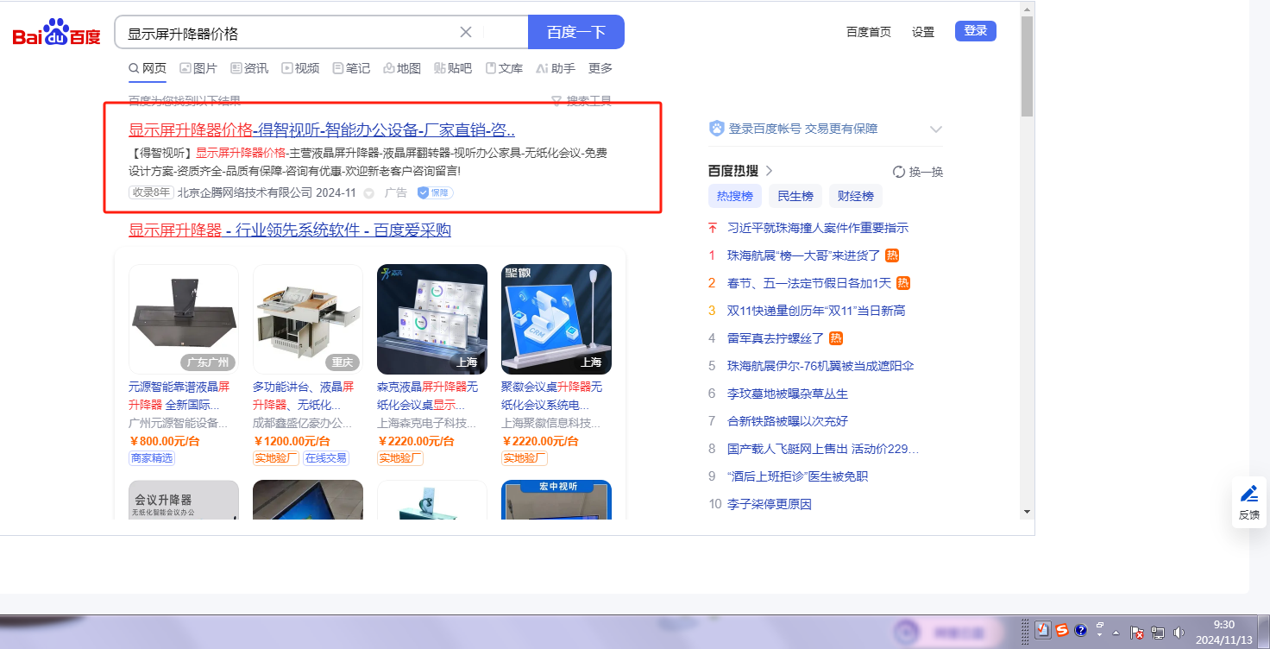Open the 更多 menu in search tabs
Image resolution: width=1270 pixels, height=649 pixels.
pos(600,68)
